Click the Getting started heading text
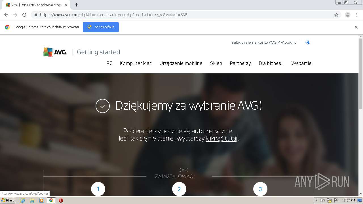The width and height of the screenshot is (363, 204). pyautogui.click(x=98, y=52)
